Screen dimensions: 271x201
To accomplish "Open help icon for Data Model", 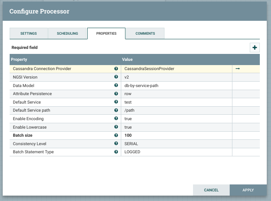I will click(116, 85).
